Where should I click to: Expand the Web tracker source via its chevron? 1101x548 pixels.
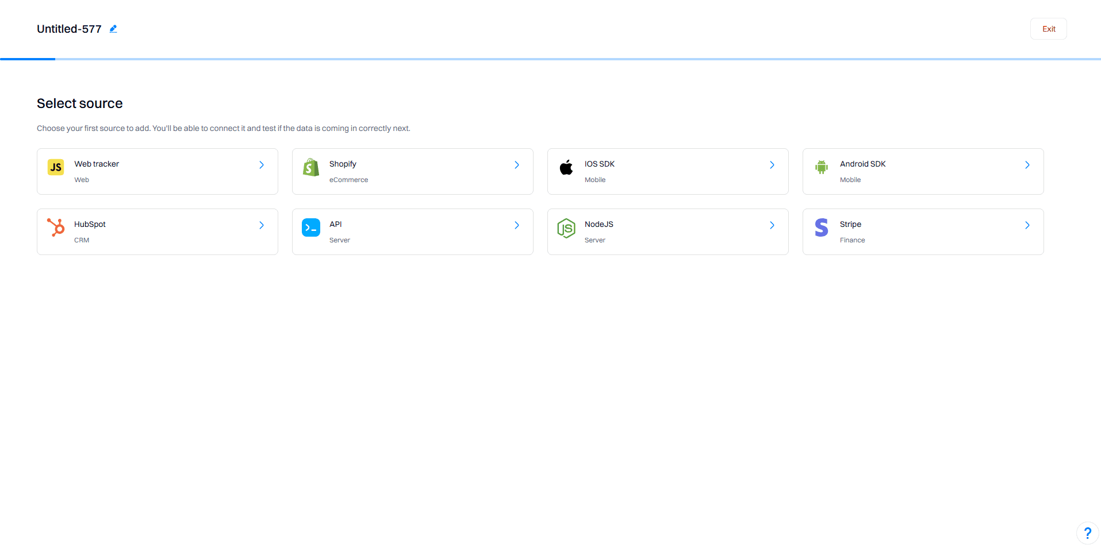(262, 165)
